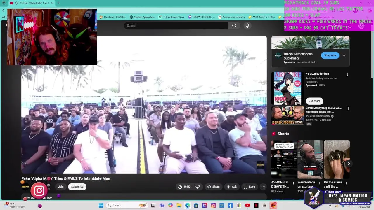
Task: Open a new browser tab
Action: [58, 3]
